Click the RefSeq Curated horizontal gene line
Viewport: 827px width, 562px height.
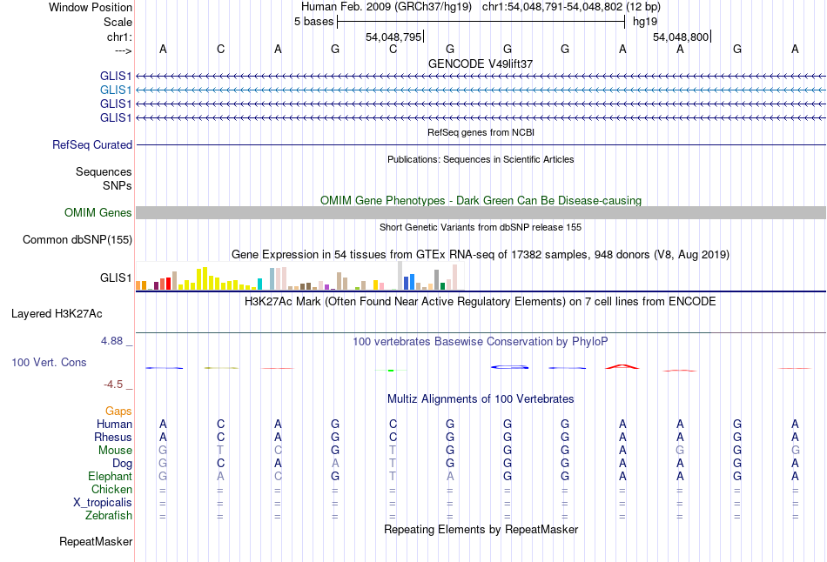[481, 145]
